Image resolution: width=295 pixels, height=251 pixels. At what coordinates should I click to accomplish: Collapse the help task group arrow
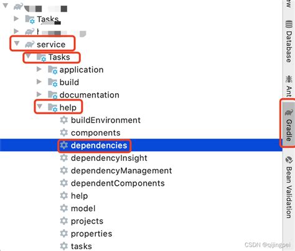(x=40, y=107)
